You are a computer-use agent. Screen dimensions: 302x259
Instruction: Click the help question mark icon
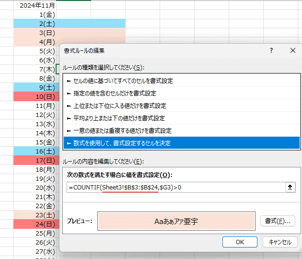coord(271,50)
